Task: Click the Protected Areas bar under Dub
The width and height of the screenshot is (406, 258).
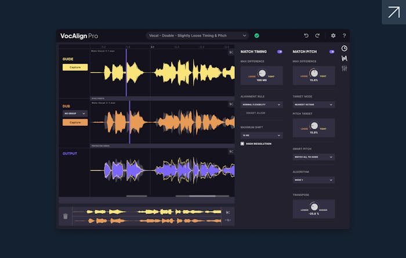Action: click(162, 146)
